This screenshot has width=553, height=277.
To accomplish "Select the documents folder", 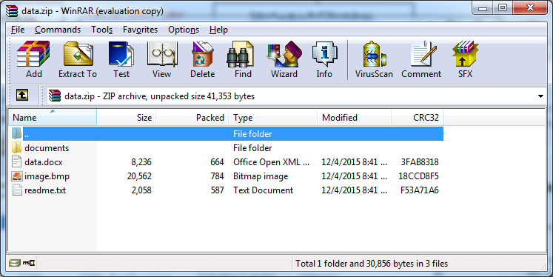I will point(47,148).
